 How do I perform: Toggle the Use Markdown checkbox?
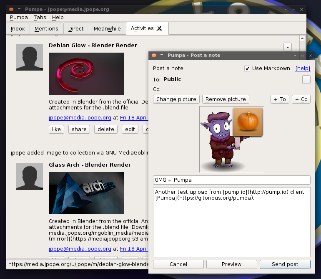click(x=247, y=68)
